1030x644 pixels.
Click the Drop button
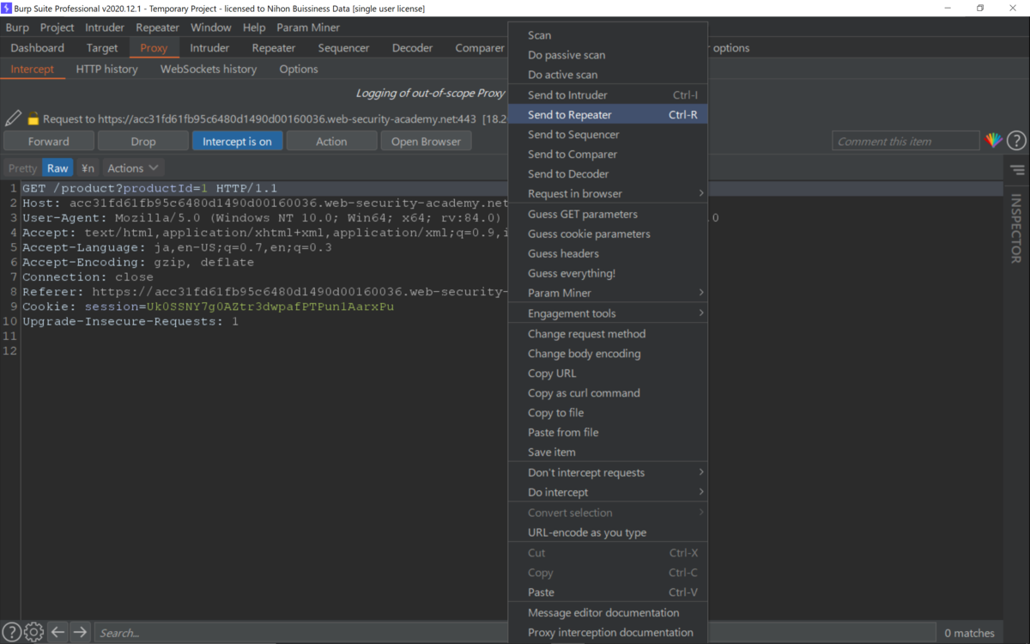pos(143,142)
